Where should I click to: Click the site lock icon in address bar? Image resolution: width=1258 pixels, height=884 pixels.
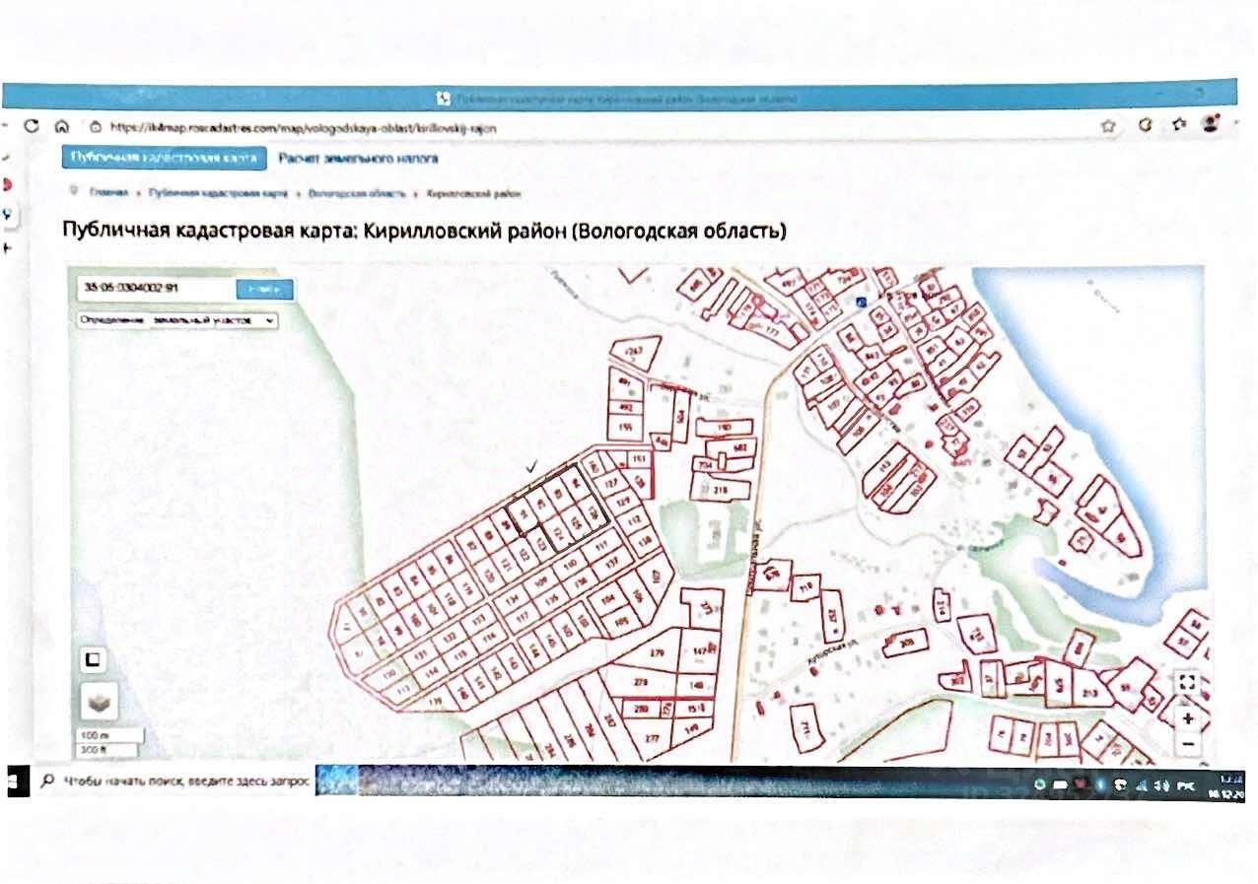point(96,127)
